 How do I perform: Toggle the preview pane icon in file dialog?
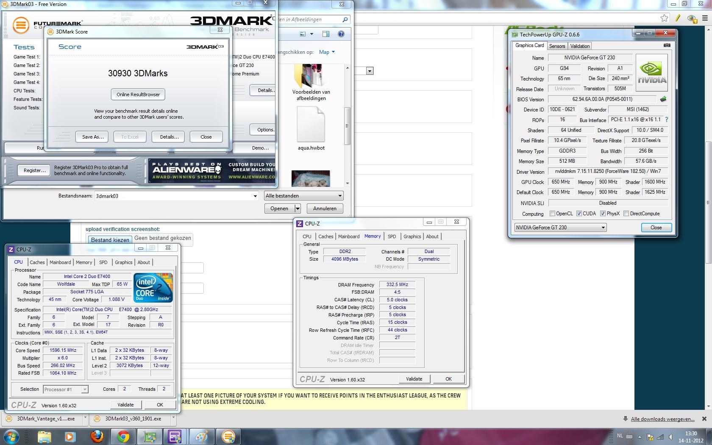click(325, 34)
